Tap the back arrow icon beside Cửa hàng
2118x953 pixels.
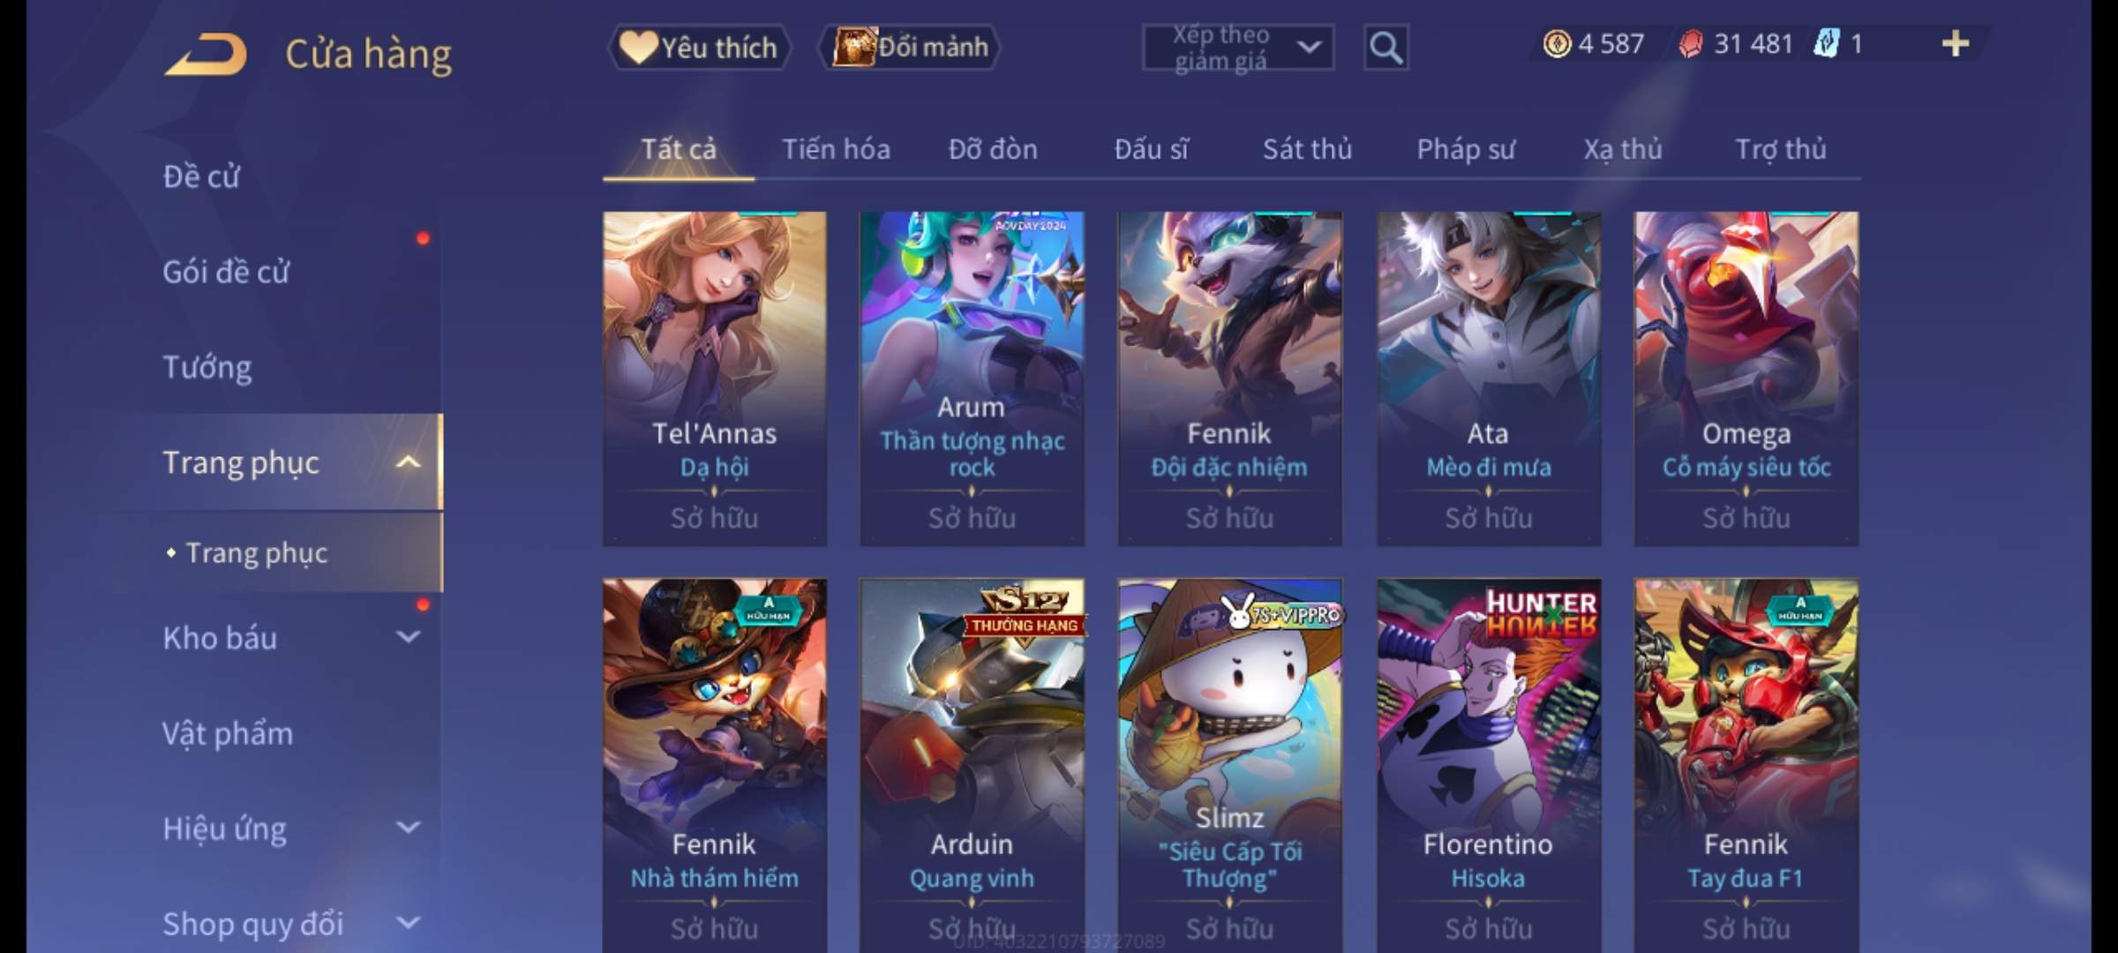point(206,55)
